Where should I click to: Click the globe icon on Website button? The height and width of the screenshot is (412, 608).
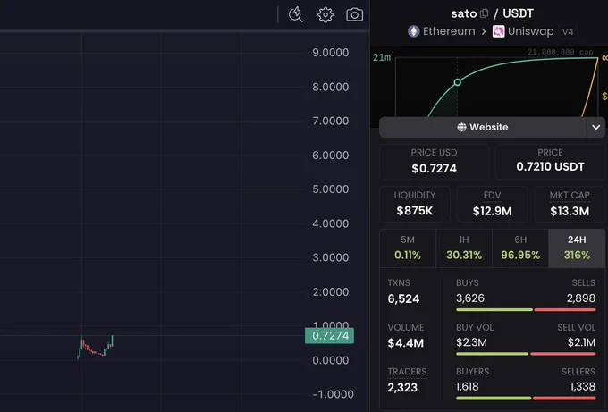(x=461, y=127)
